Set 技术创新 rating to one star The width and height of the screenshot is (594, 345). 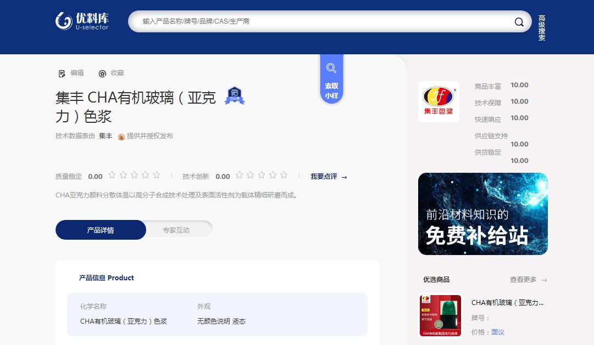point(239,175)
